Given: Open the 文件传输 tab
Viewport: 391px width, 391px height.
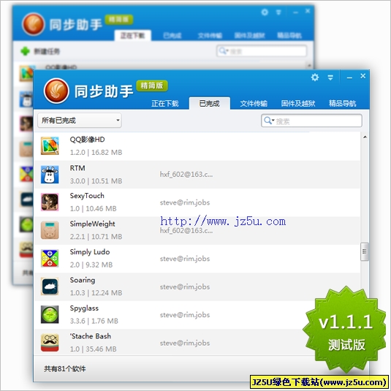Looking at the screenshot, I should [x=254, y=104].
